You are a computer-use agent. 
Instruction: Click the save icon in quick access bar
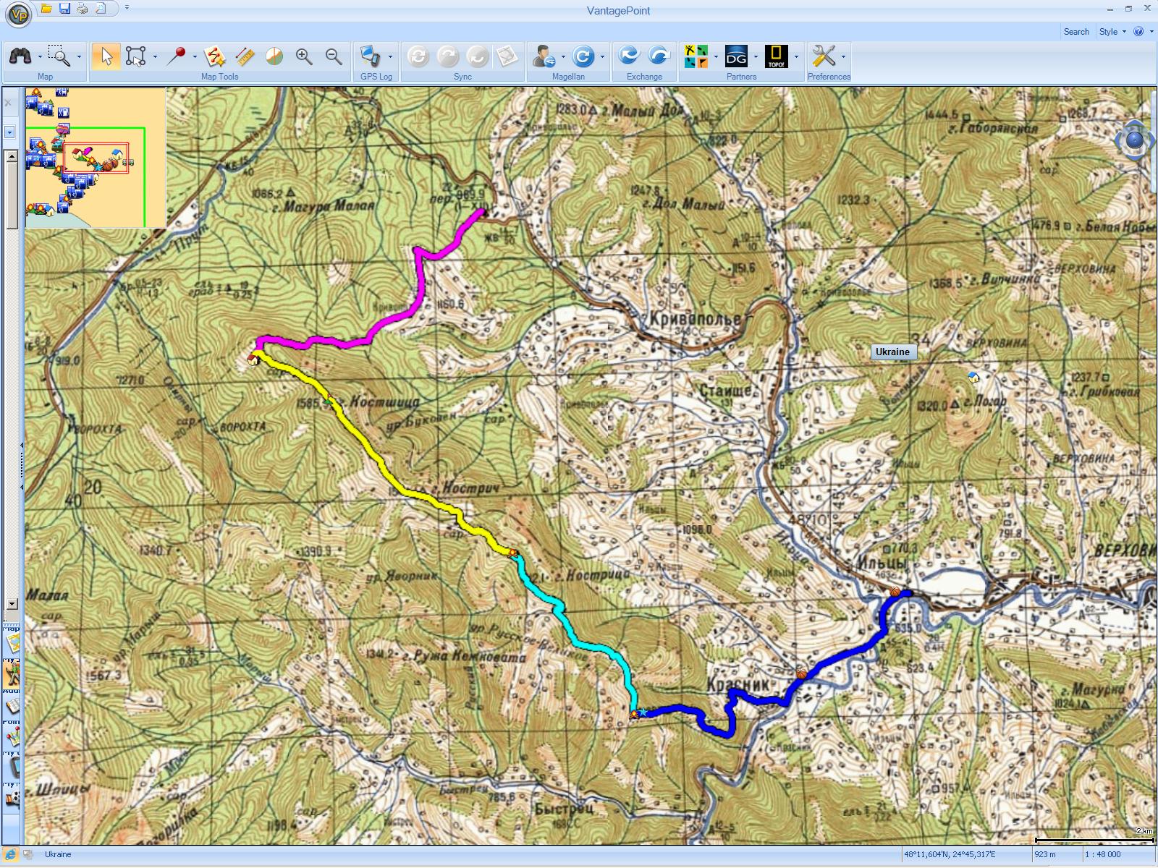pos(64,9)
